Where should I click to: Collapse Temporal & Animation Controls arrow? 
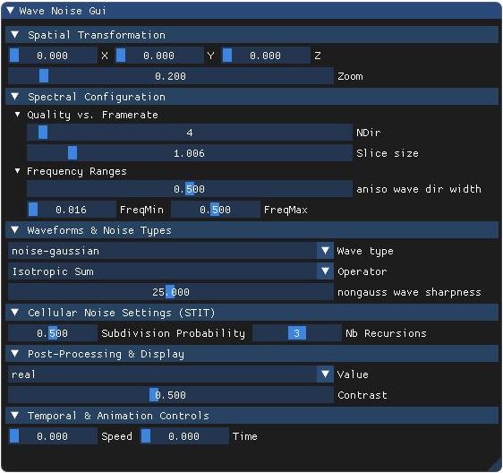click(x=14, y=415)
